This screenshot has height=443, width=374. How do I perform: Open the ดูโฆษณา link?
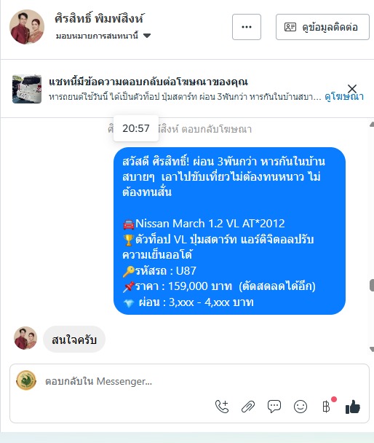[344, 97]
